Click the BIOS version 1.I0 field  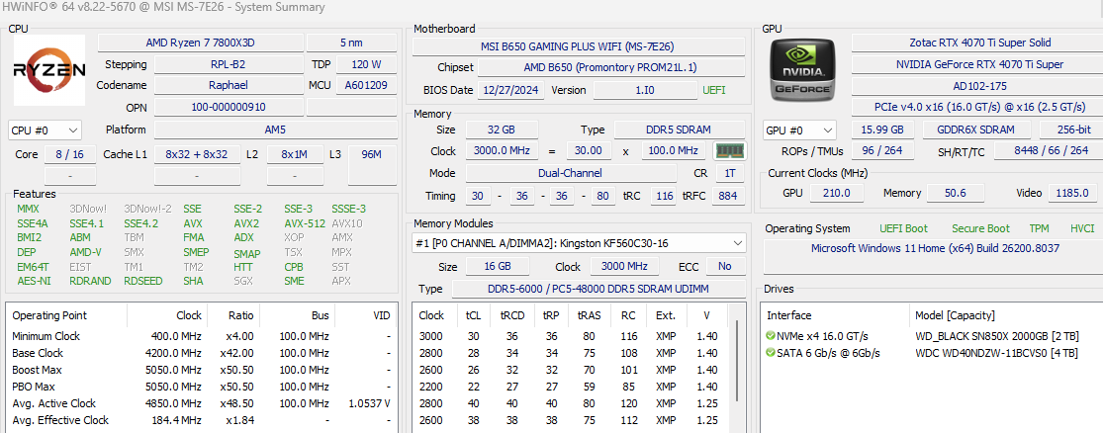644,90
